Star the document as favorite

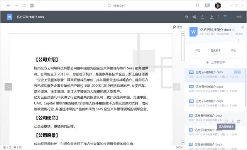pyautogui.click(x=187, y=17)
